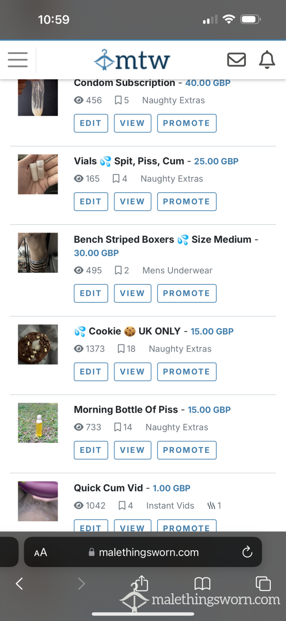The height and width of the screenshot is (621, 286).
Task: Click the mtw logo
Action: coord(132,60)
